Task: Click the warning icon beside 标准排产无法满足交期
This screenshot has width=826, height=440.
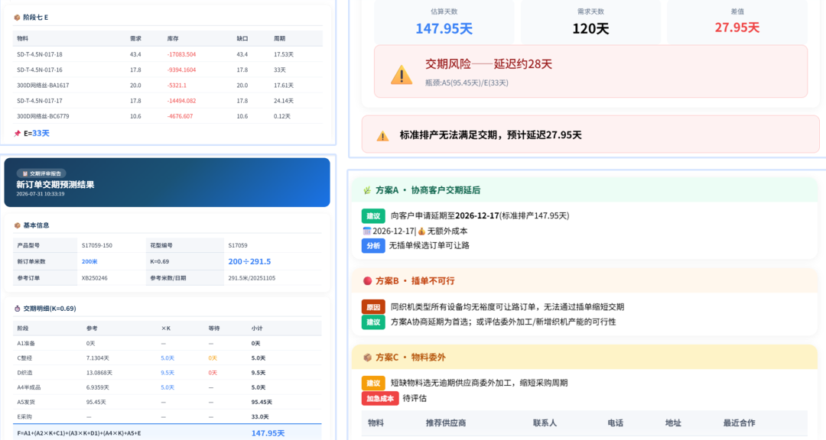Action: click(x=382, y=136)
